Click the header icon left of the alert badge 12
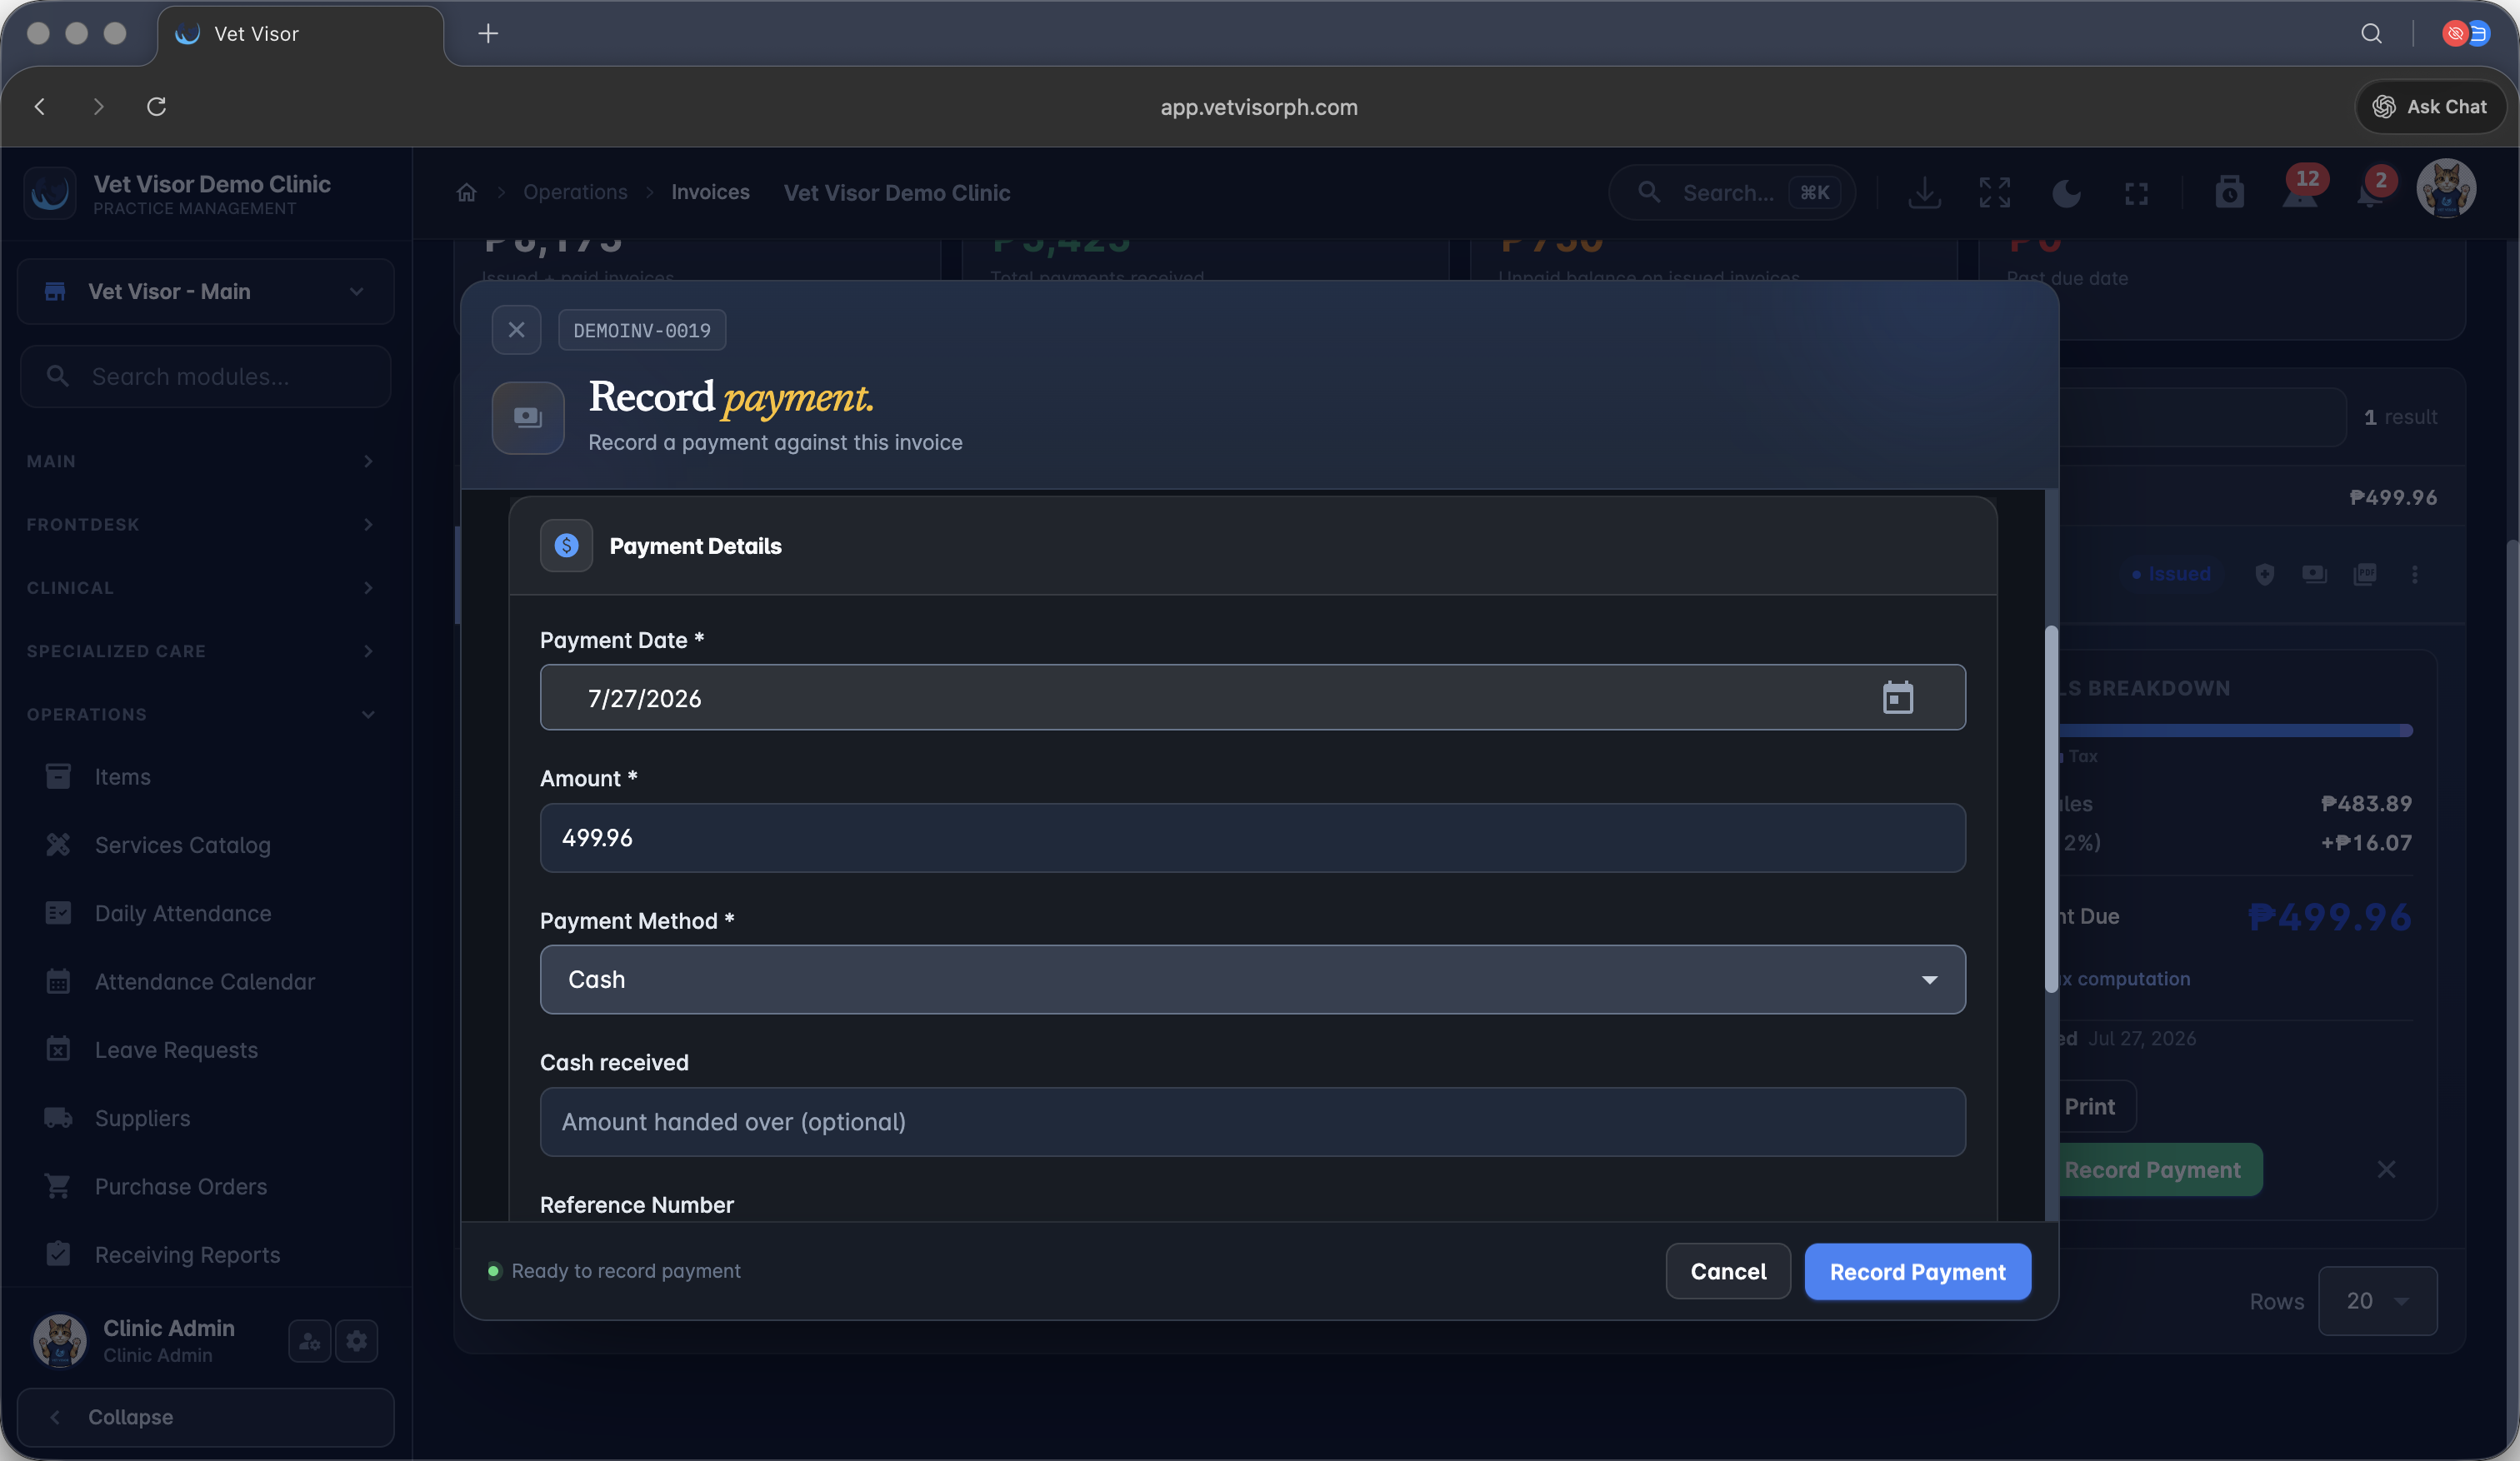The height and width of the screenshot is (1461, 2520). pos(2229,193)
